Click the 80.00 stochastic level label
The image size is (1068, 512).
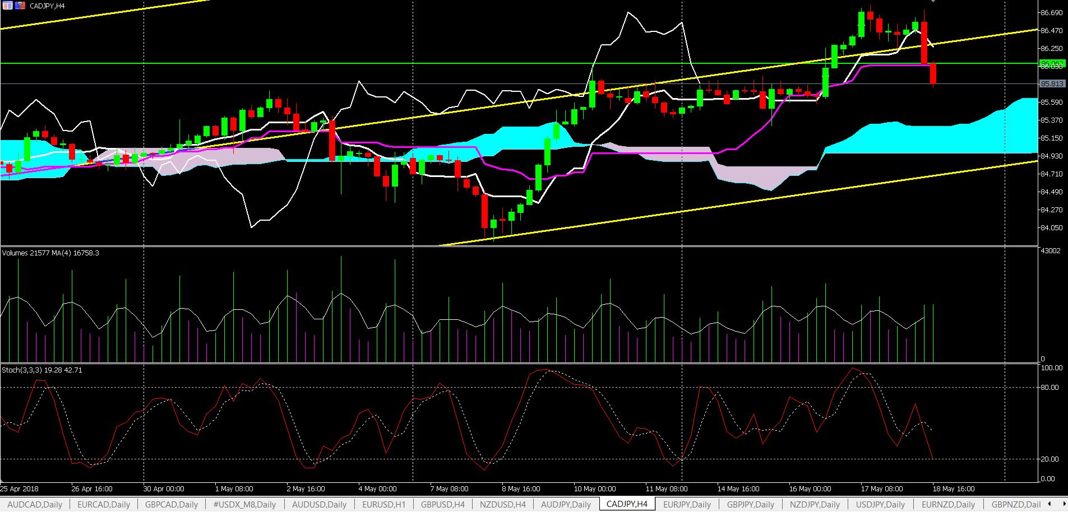click(1050, 387)
